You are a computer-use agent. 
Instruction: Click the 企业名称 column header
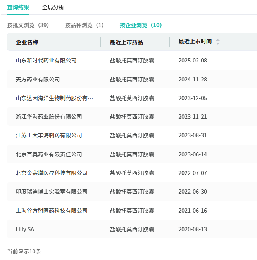pyautogui.click(x=27, y=42)
